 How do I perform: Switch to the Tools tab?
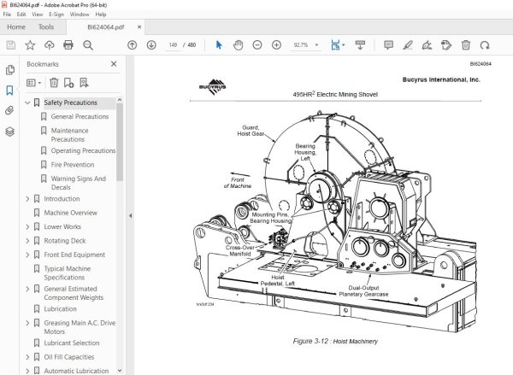(46, 26)
